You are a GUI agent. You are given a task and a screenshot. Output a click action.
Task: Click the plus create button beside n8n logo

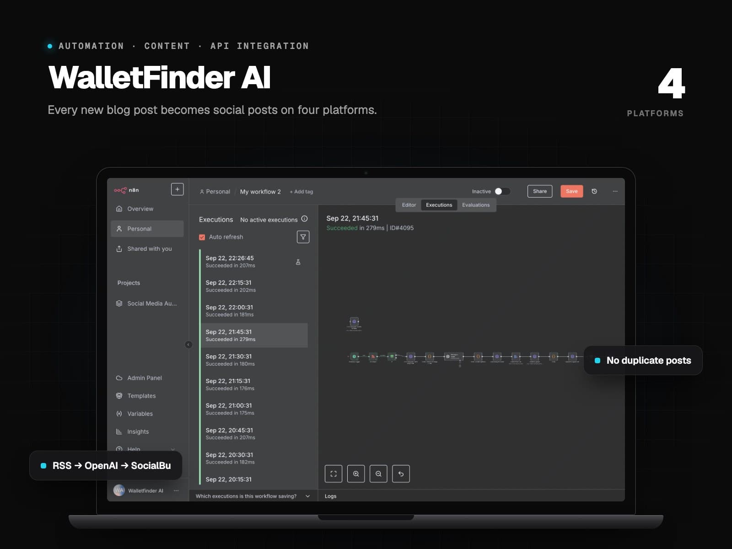click(x=177, y=189)
